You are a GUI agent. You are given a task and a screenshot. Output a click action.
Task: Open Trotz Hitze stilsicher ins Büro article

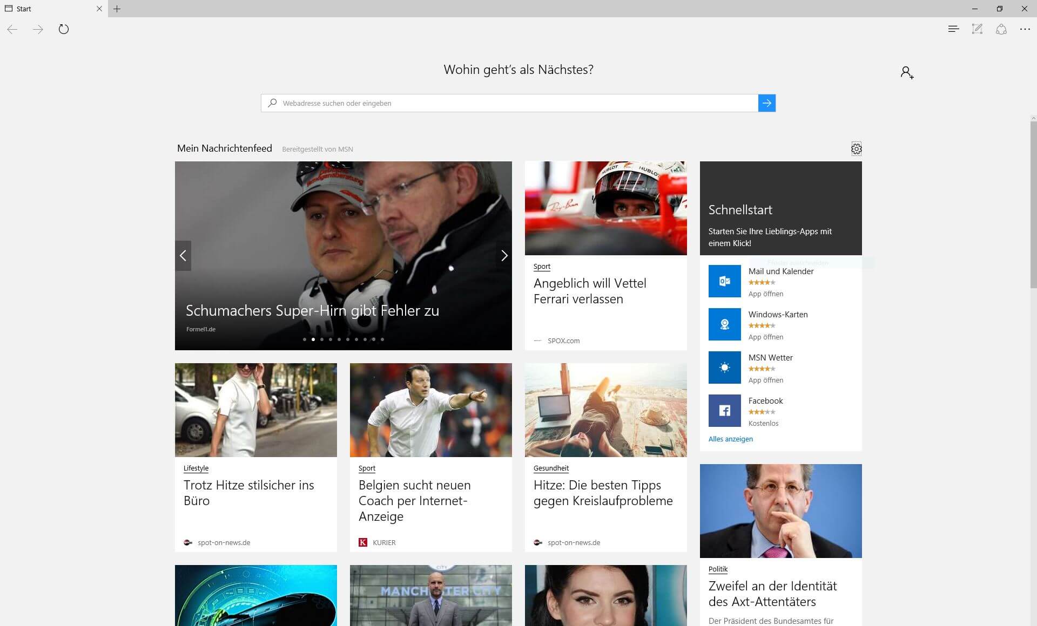tap(248, 493)
